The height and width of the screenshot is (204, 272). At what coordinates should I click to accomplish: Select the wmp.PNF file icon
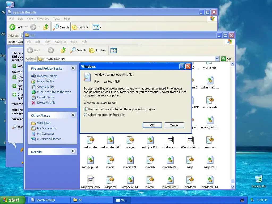(210, 160)
